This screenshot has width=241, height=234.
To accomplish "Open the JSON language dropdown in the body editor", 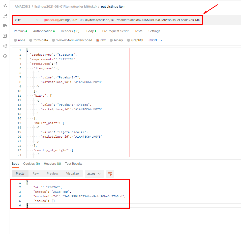I will point(155,40).
